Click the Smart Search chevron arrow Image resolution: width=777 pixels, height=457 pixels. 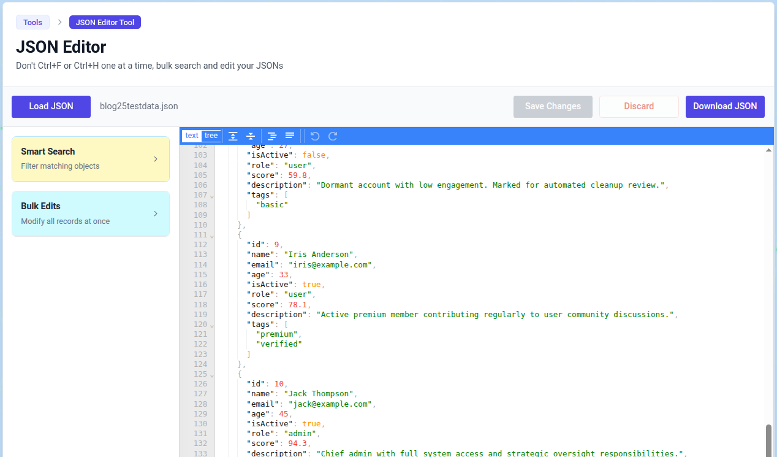156,159
